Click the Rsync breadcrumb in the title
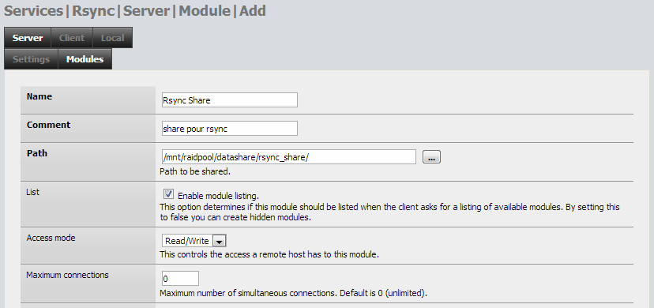 [x=93, y=11]
